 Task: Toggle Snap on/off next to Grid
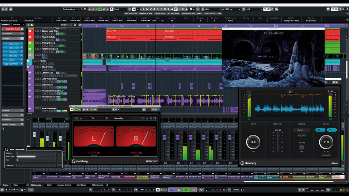pos(202,9)
